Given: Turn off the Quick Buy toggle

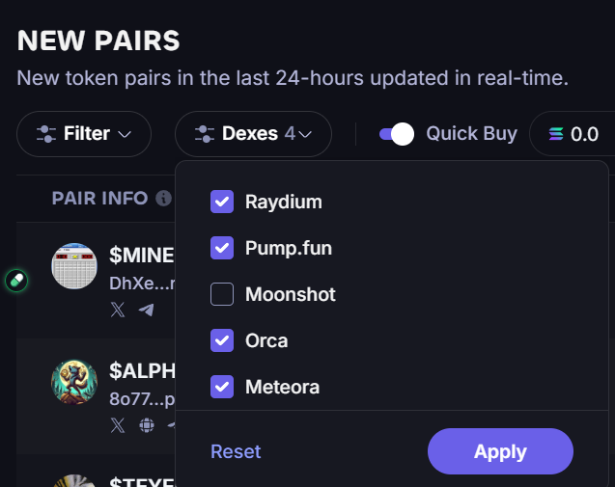Looking at the screenshot, I should point(397,134).
